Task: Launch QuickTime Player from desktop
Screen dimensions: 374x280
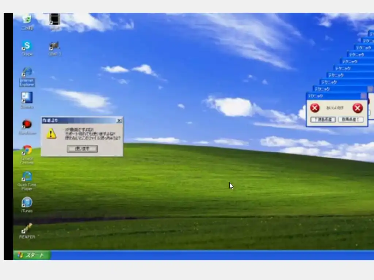Action: (x=27, y=181)
